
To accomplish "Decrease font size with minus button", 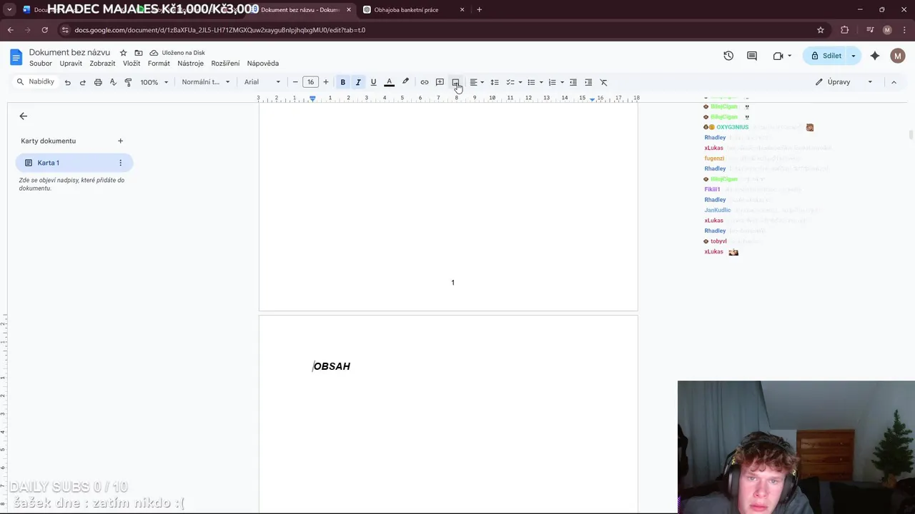I will pyautogui.click(x=295, y=82).
